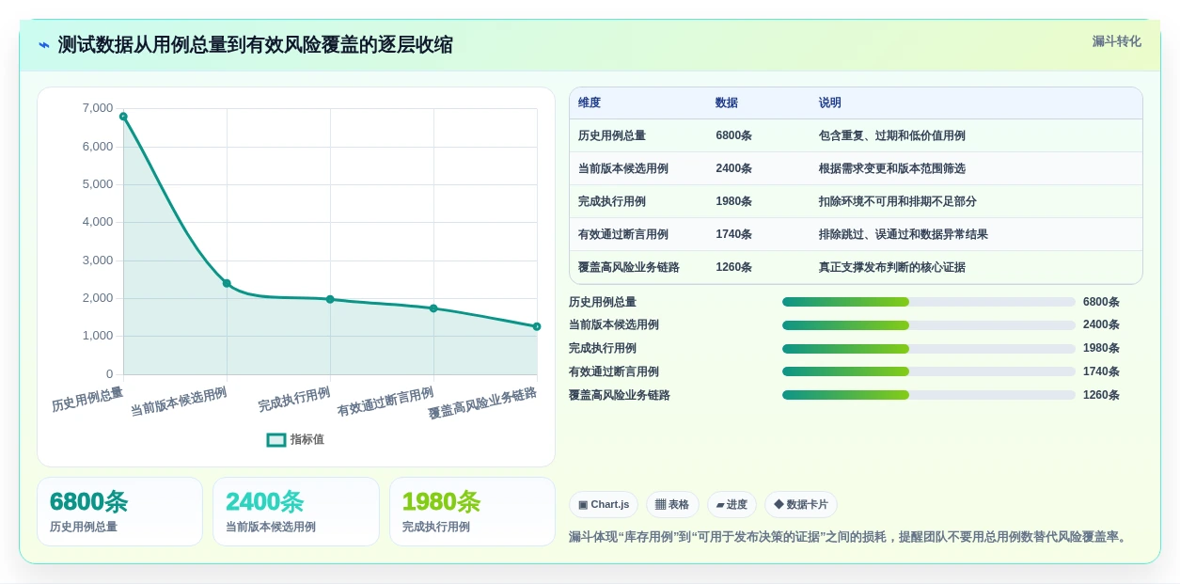Select table cell 覆盖高风险业务链路
Screen dimensions: 1180x584
(629, 267)
